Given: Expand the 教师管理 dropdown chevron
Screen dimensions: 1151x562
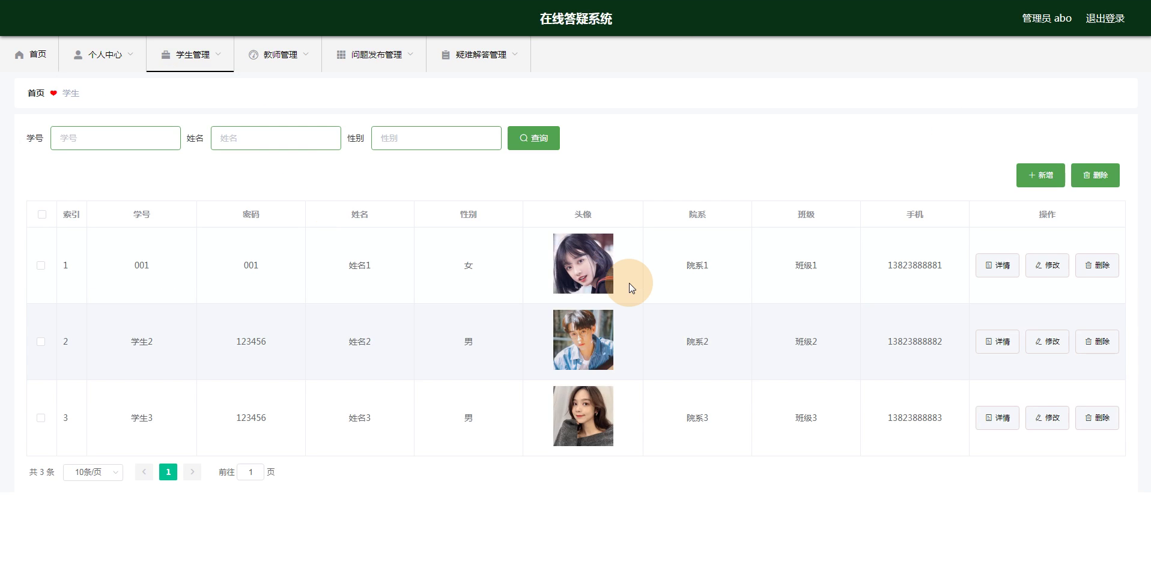Looking at the screenshot, I should coord(306,54).
